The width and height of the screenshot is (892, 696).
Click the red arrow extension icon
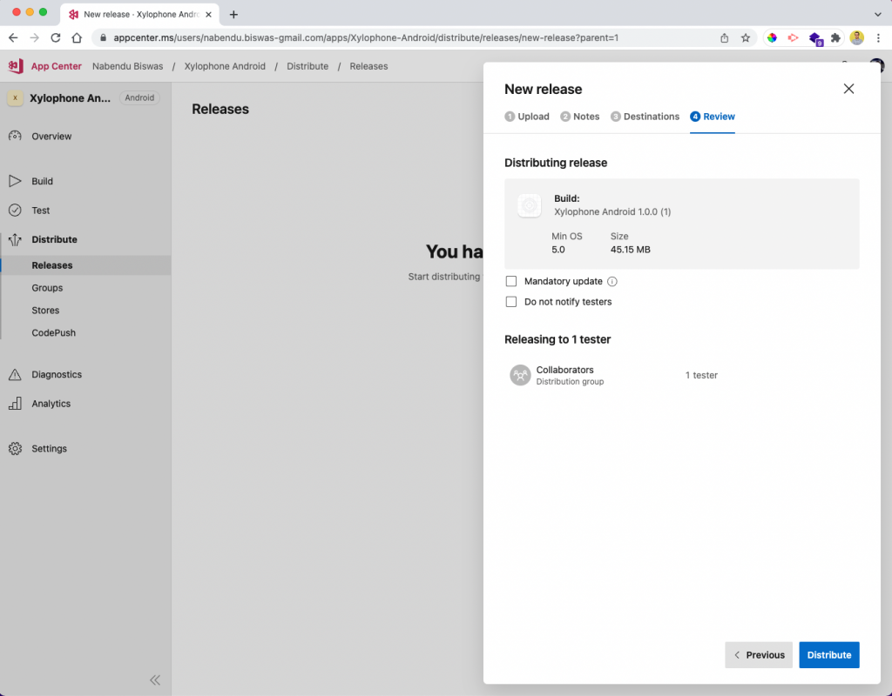coord(793,38)
